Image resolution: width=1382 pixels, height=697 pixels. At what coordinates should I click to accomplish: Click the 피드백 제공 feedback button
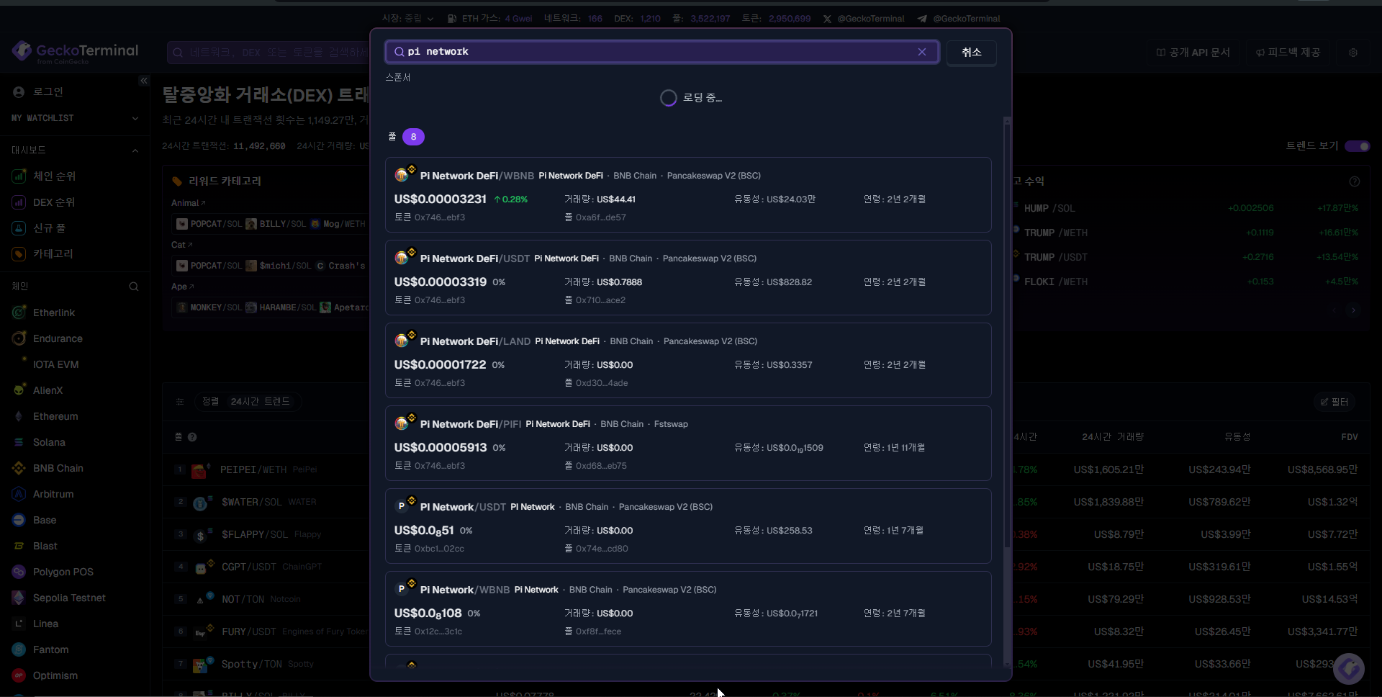[x=1288, y=53]
